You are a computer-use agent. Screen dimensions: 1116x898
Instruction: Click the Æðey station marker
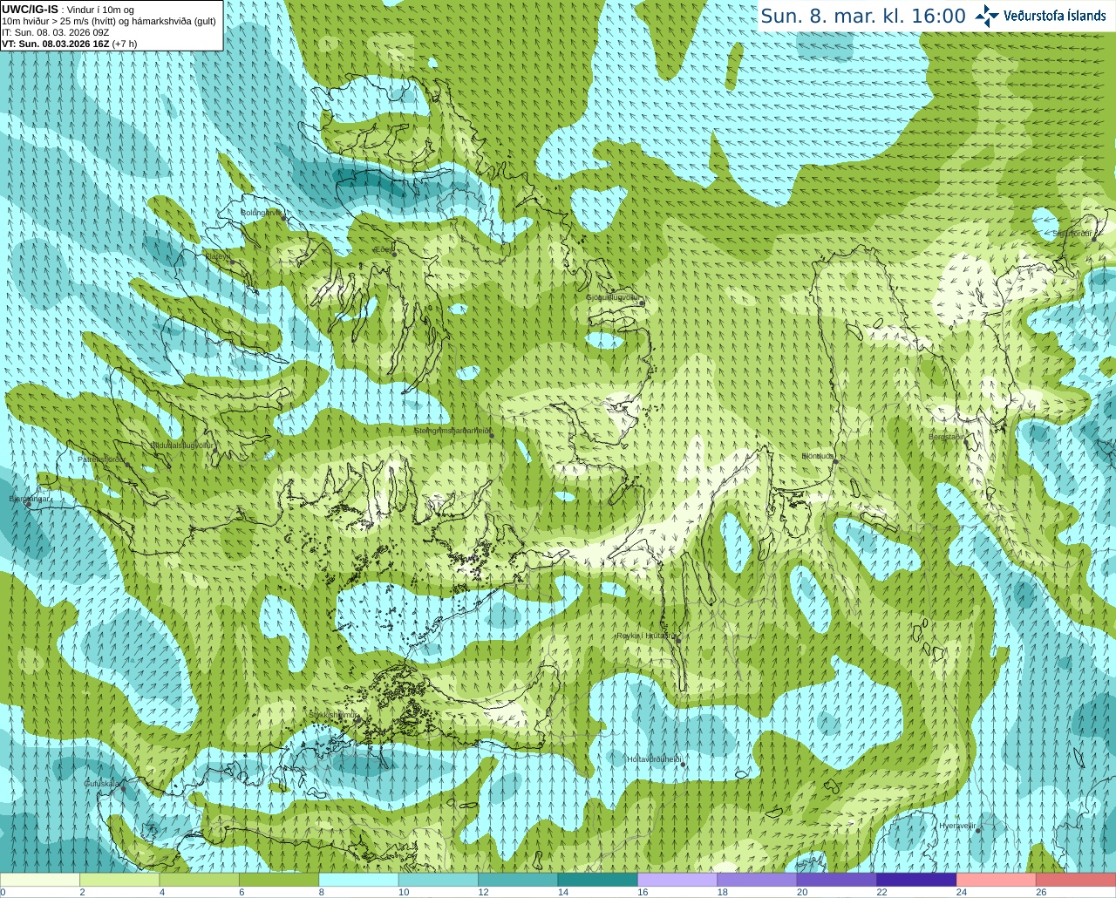click(x=394, y=254)
